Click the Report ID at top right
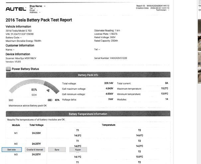201x164 pixels. pos(153,6)
